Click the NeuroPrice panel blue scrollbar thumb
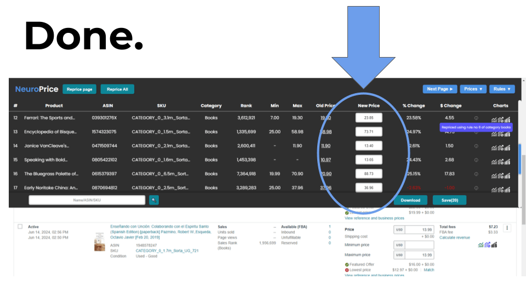The width and height of the screenshot is (526, 296). [520, 160]
